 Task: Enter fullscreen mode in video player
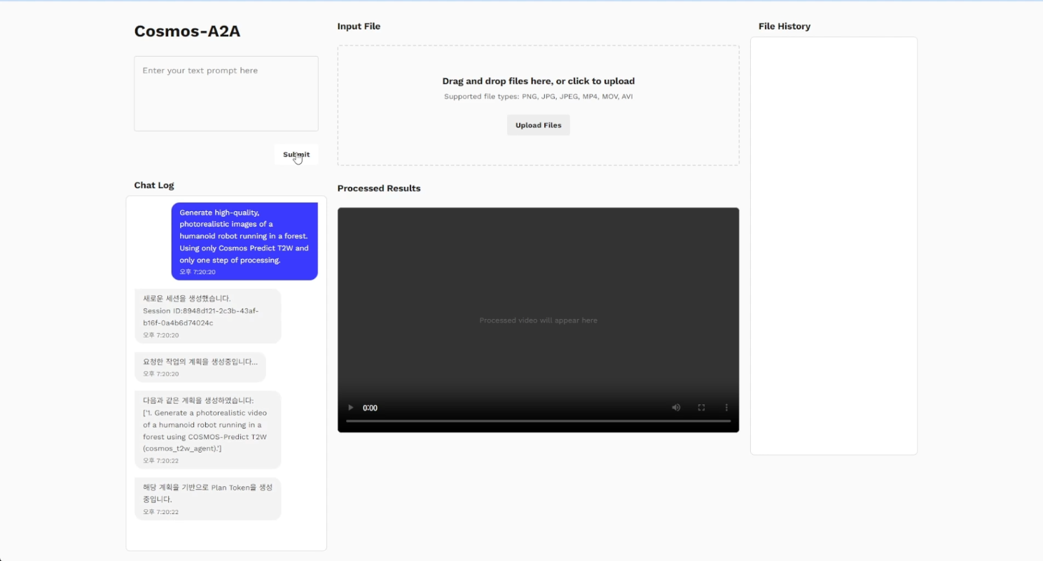point(701,408)
